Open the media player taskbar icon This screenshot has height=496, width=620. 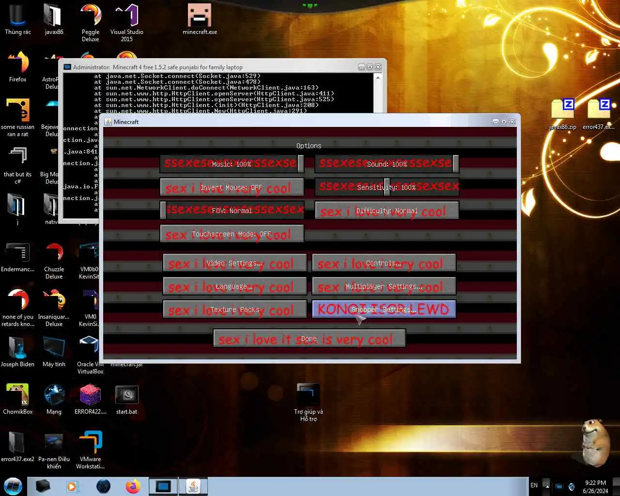coord(72,486)
